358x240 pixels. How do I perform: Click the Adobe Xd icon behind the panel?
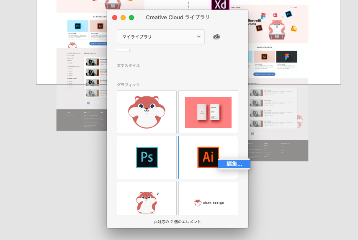[220, 5]
